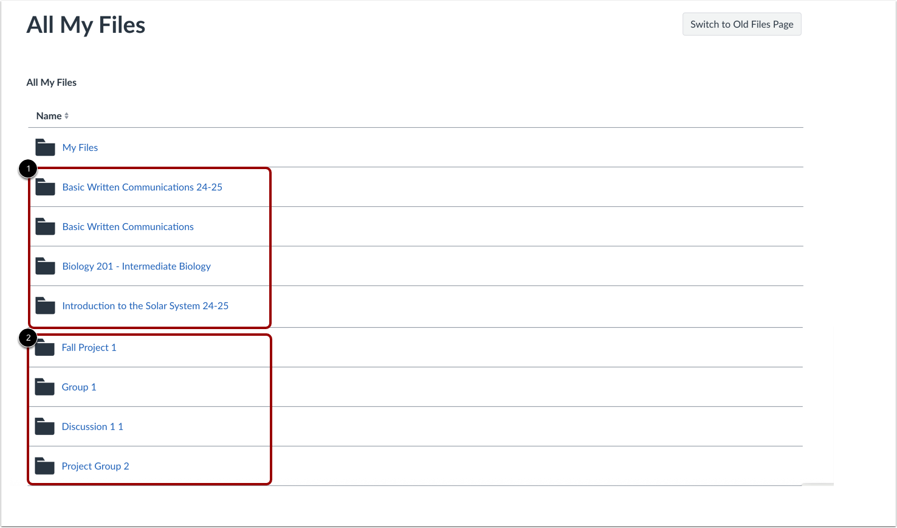Click the folder icon beside Basic Written Communications 24-25
The height and width of the screenshot is (528, 897).
[44, 187]
